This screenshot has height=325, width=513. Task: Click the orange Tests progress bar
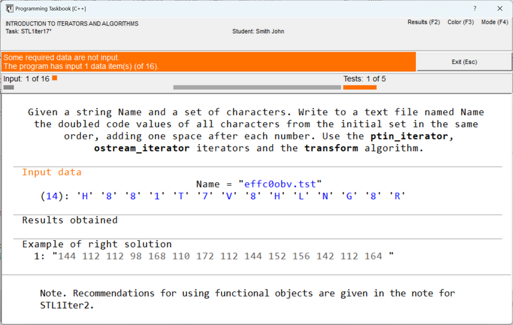[x=359, y=87]
